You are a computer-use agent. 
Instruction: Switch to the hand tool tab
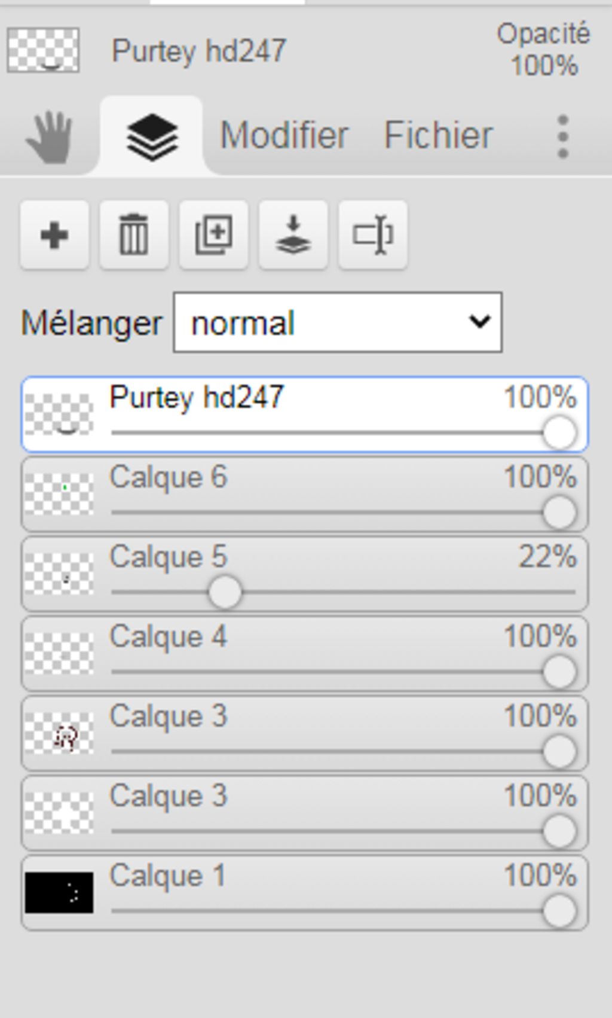point(50,138)
